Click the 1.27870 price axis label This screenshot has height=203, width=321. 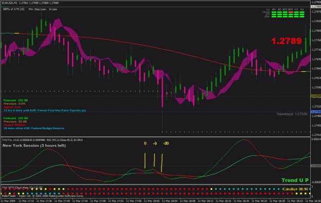coord(316,12)
